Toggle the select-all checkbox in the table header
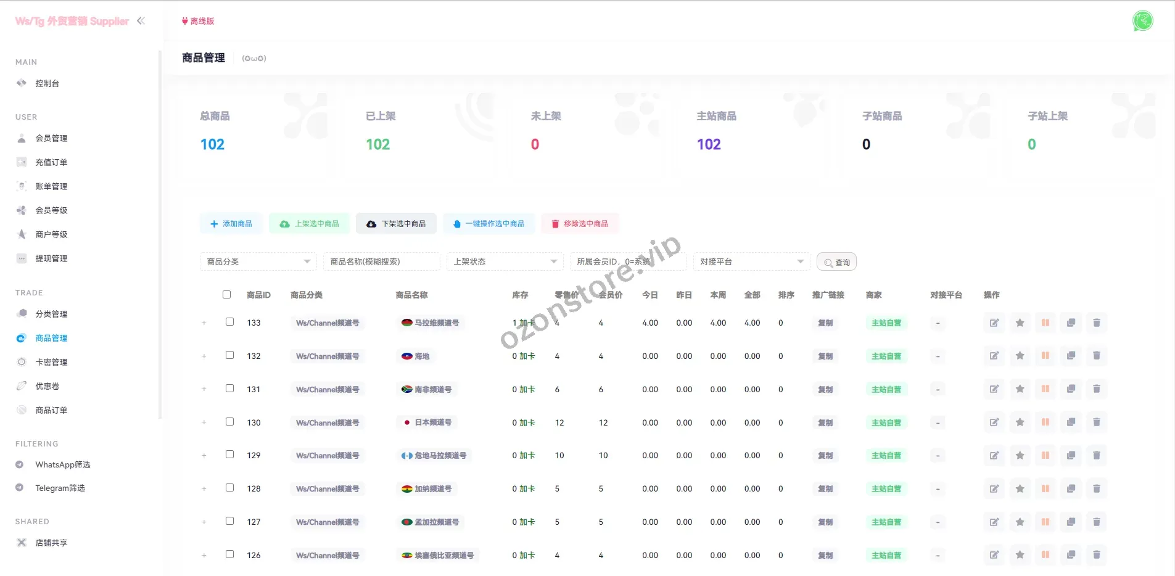Viewport: 1175px width, 576px height. (x=227, y=295)
